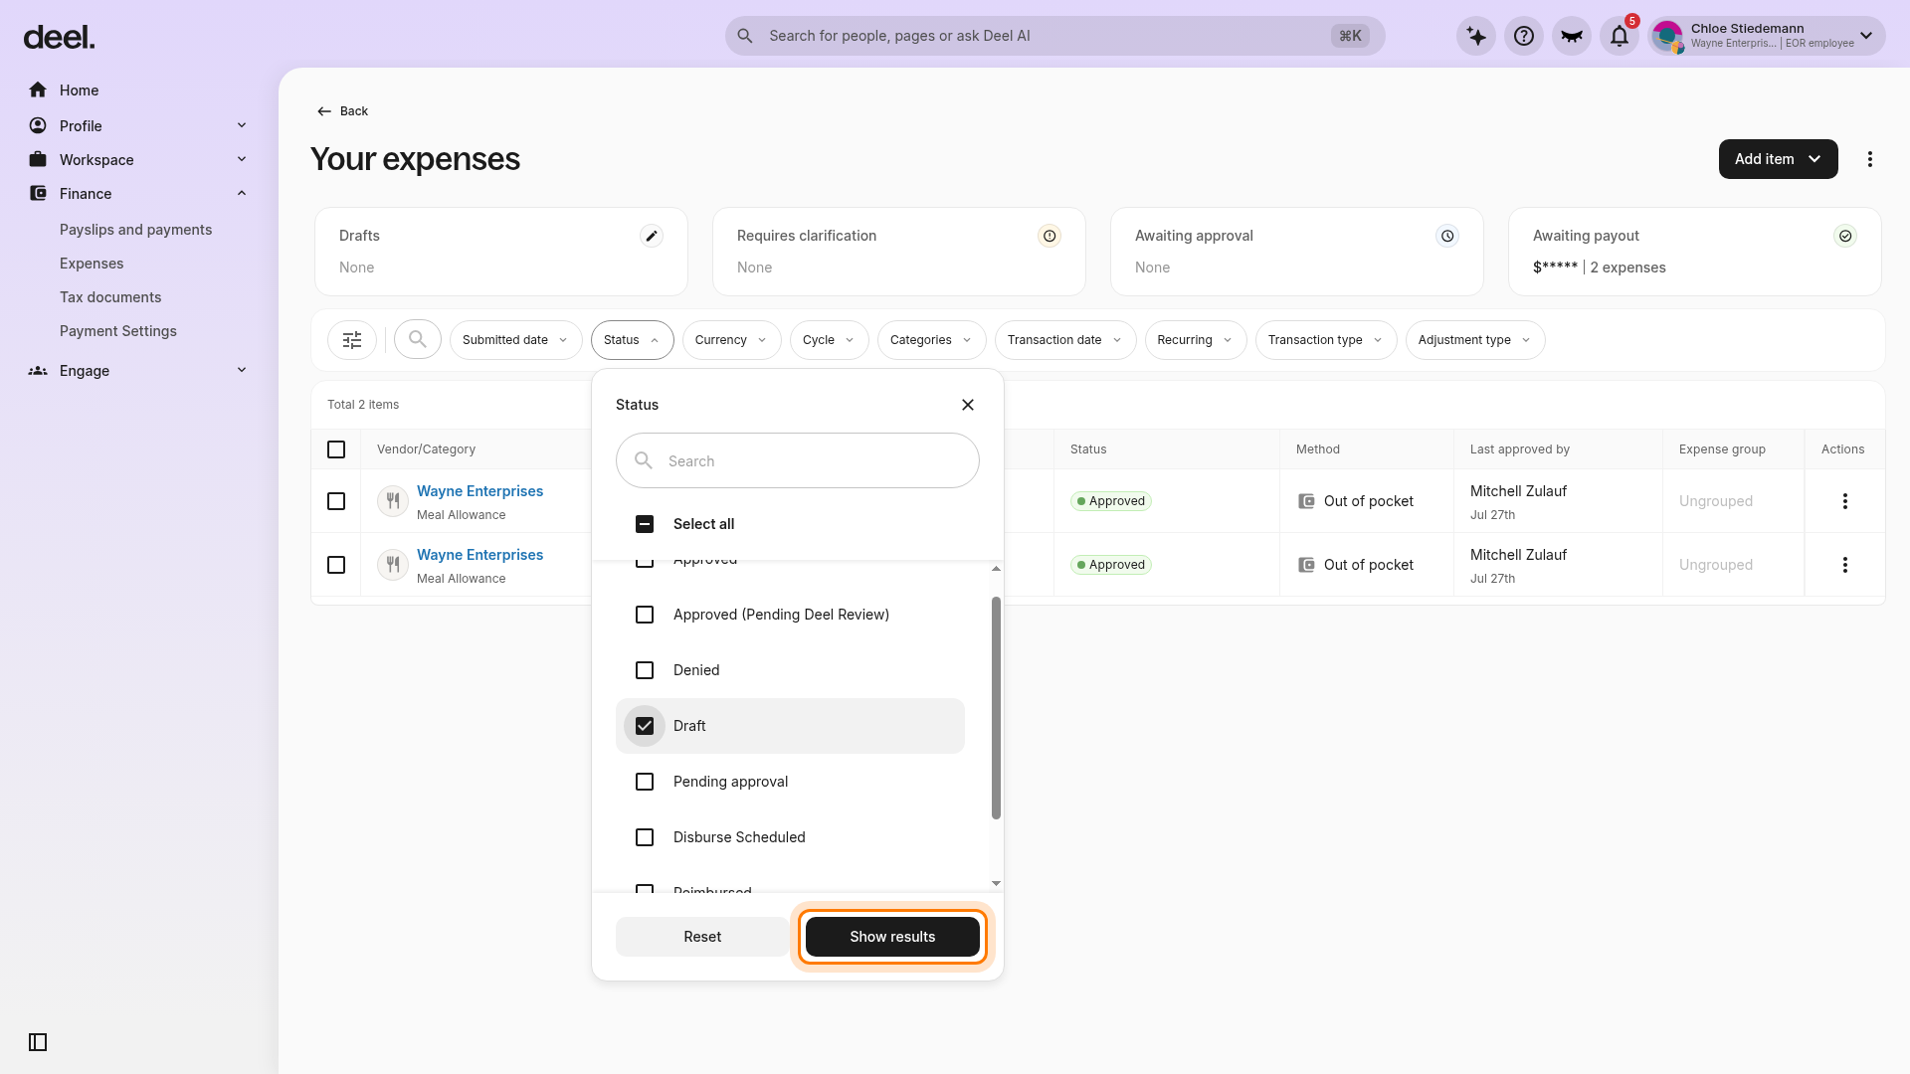Select all rows via table header checkbox
This screenshot has width=1910, height=1074.
pyautogui.click(x=336, y=449)
